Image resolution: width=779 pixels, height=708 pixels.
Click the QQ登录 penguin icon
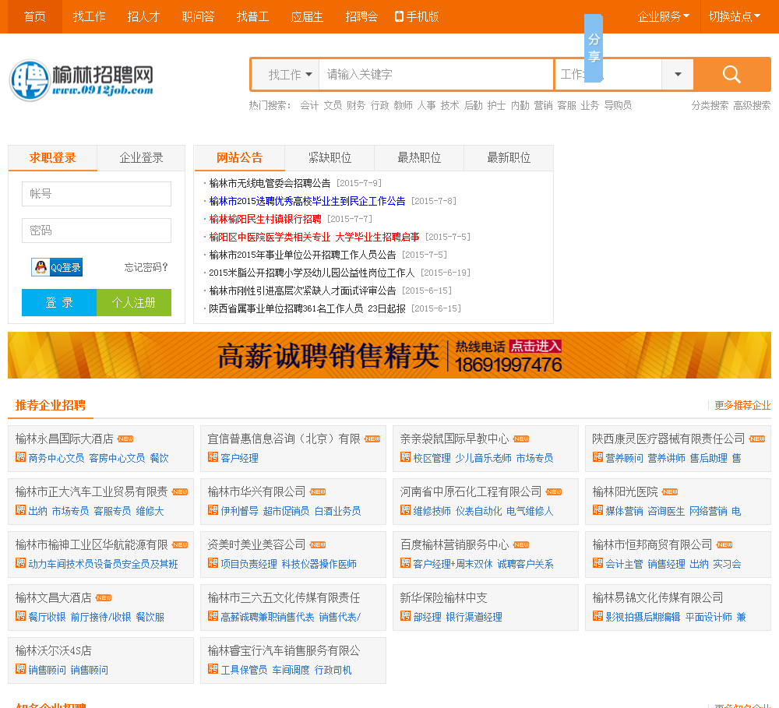point(41,268)
